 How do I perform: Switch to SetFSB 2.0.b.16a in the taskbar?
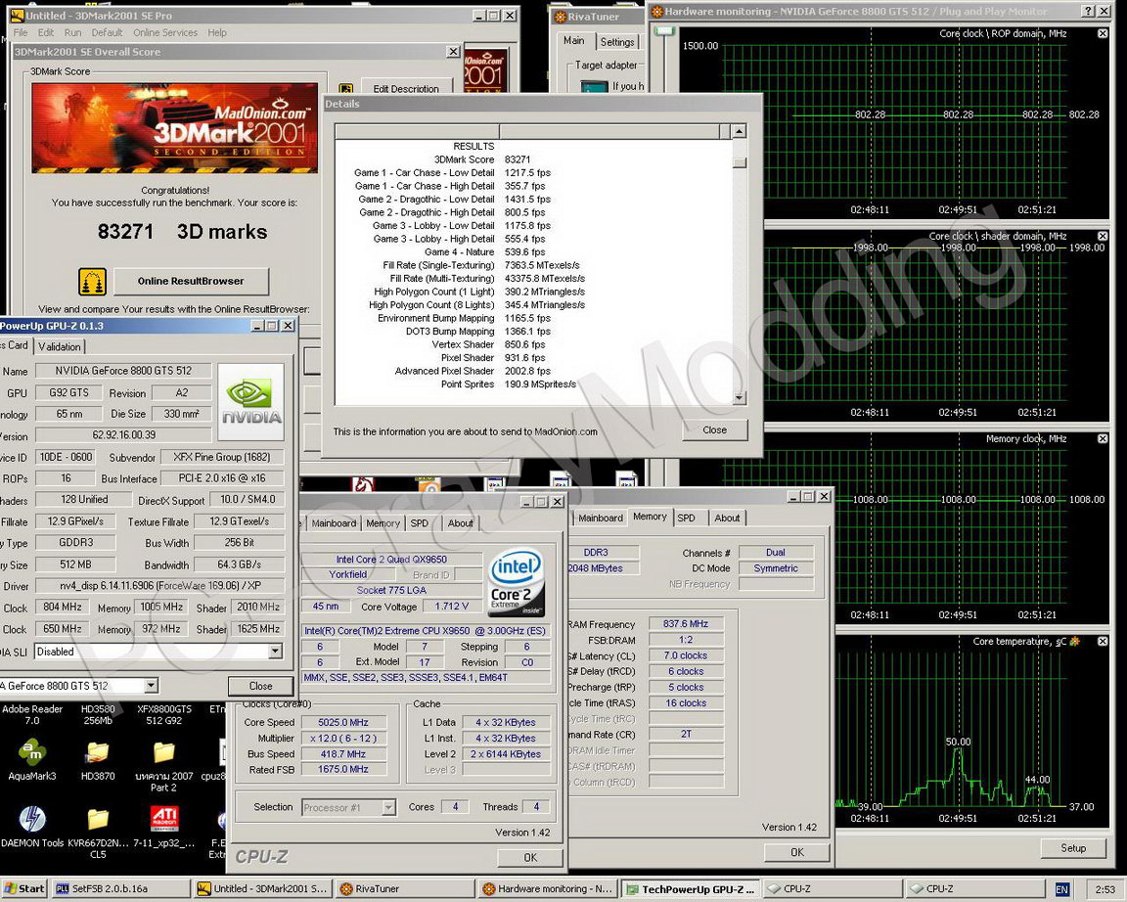point(119,889)
